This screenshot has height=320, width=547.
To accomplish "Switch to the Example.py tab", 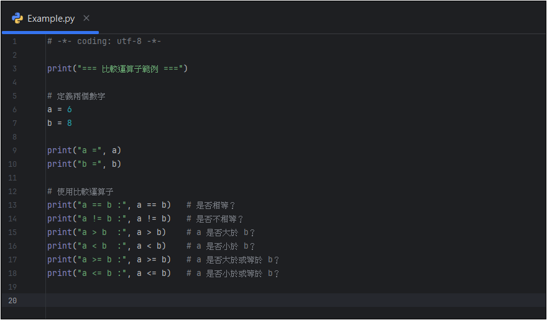I will point(51,18).
